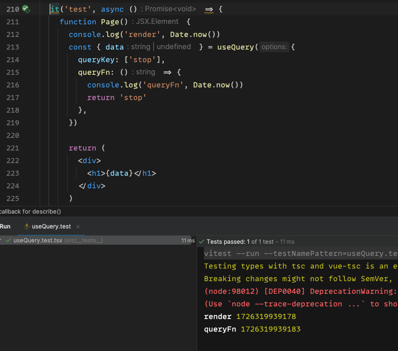Open the Run tool window label
Image resolution: width=398 pixels, height=351 pixels.
(x=5, y=226)
